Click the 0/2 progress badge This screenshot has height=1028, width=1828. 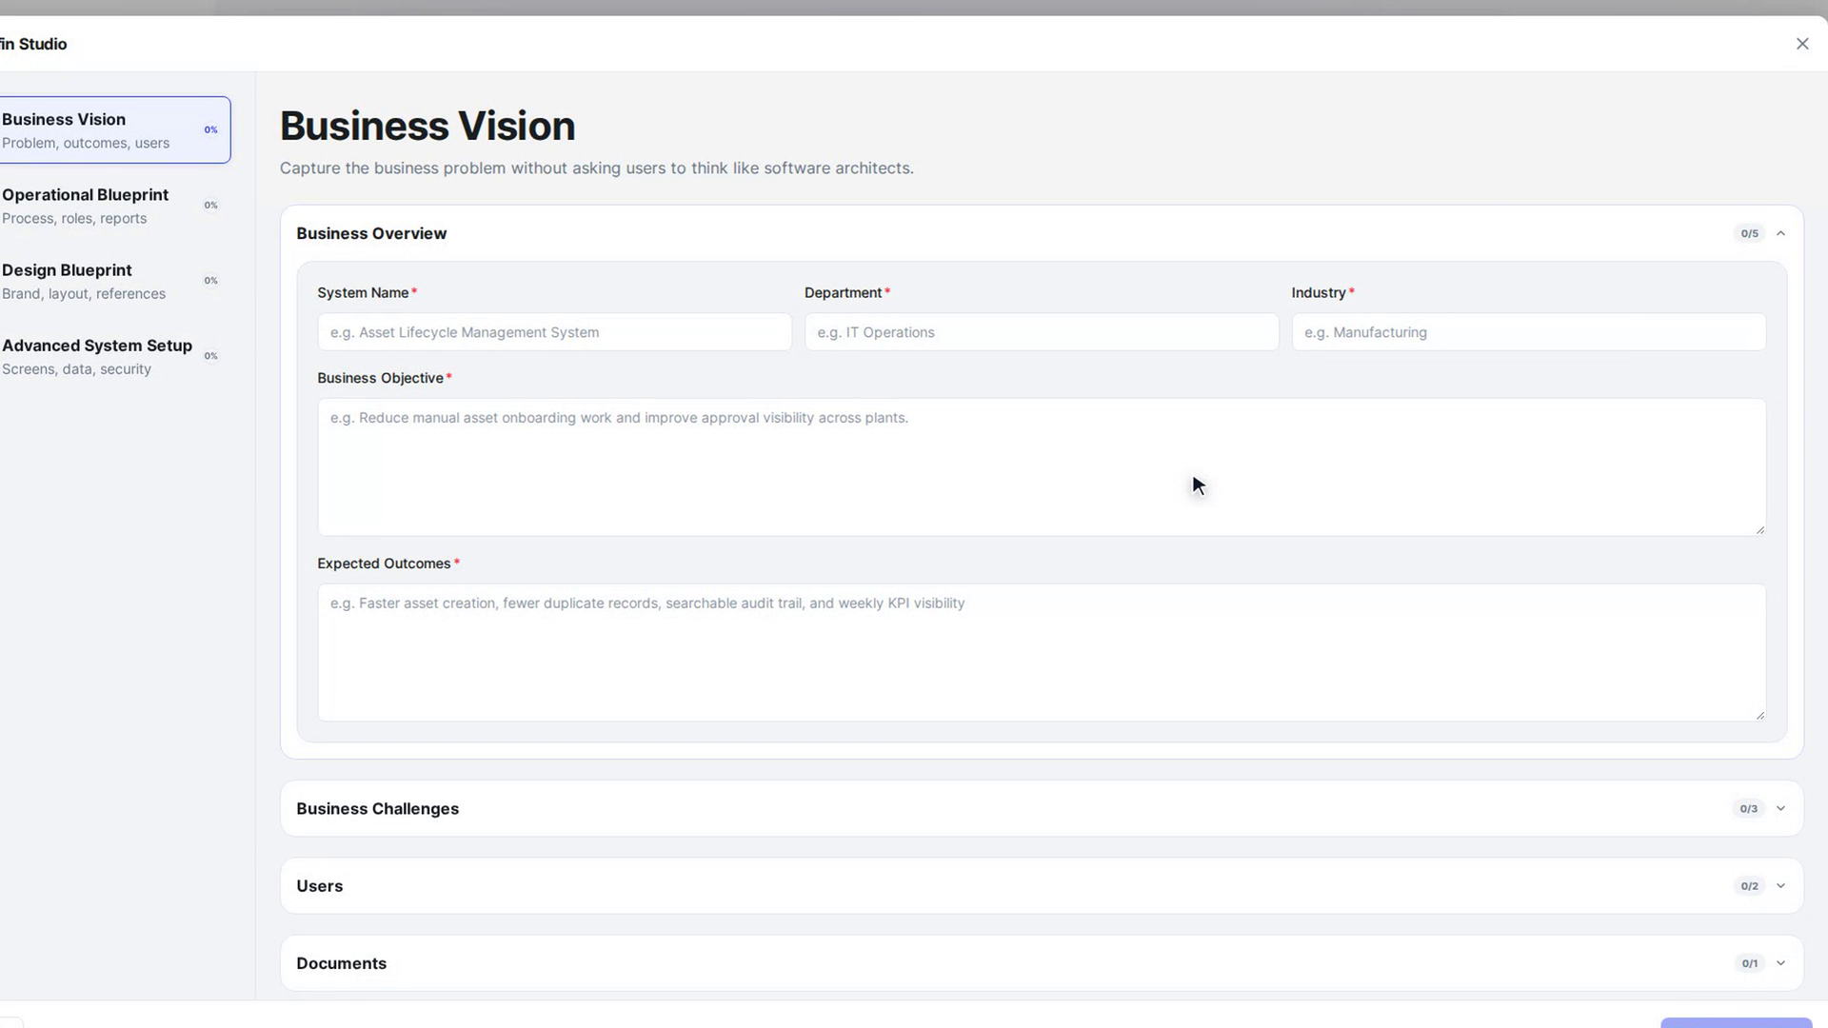[x=1749, y=886]
